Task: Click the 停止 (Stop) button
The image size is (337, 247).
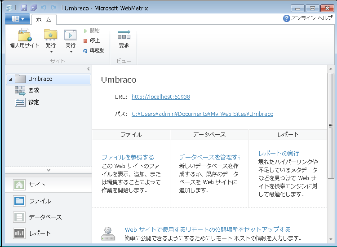Action: tap(92, 40)
